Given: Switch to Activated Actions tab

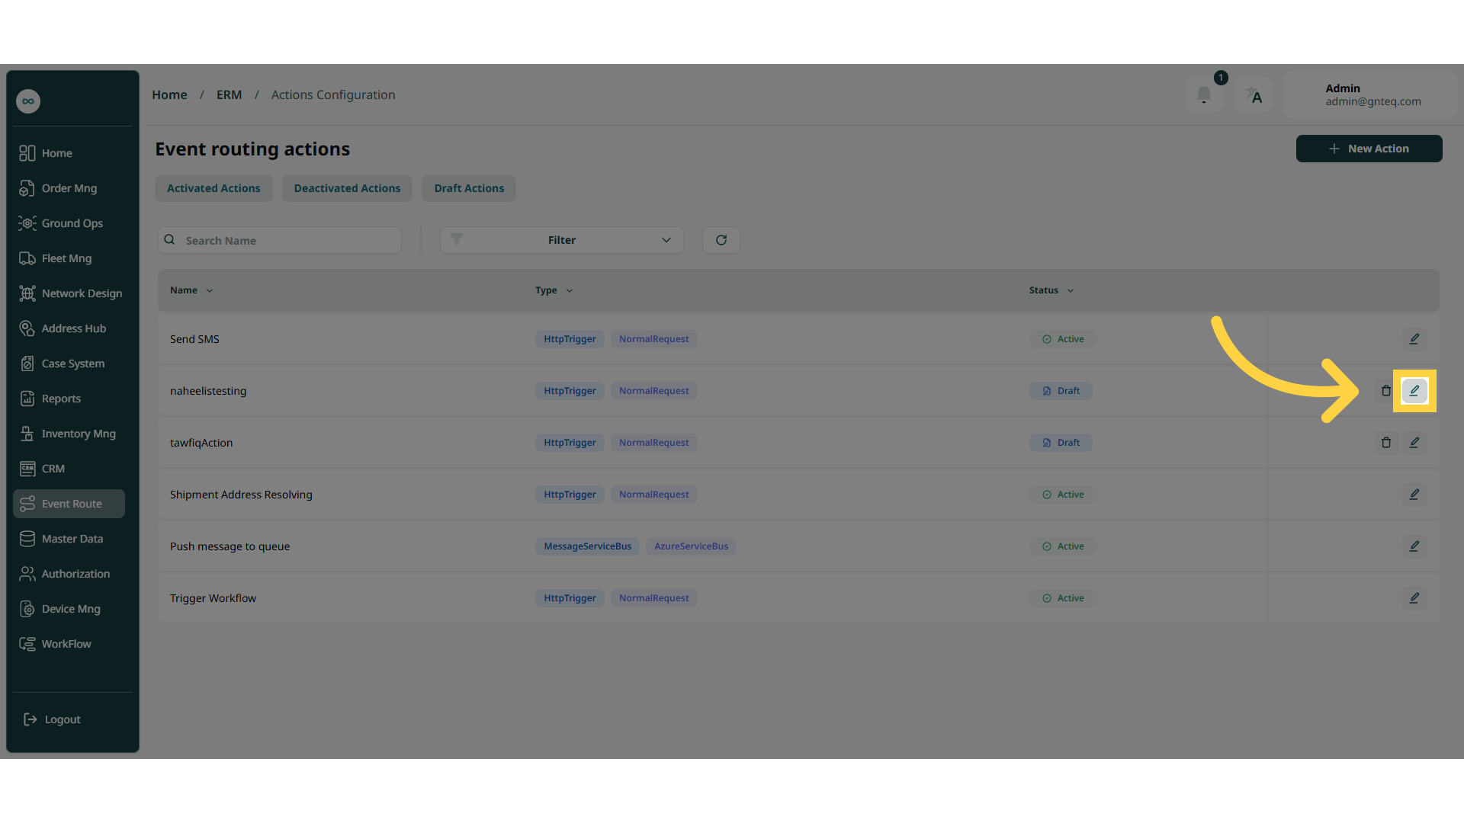Looking at the screenshot, I should [213, 188].
